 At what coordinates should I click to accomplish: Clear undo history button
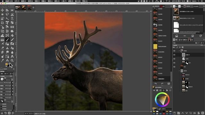[x=169, y=83]
